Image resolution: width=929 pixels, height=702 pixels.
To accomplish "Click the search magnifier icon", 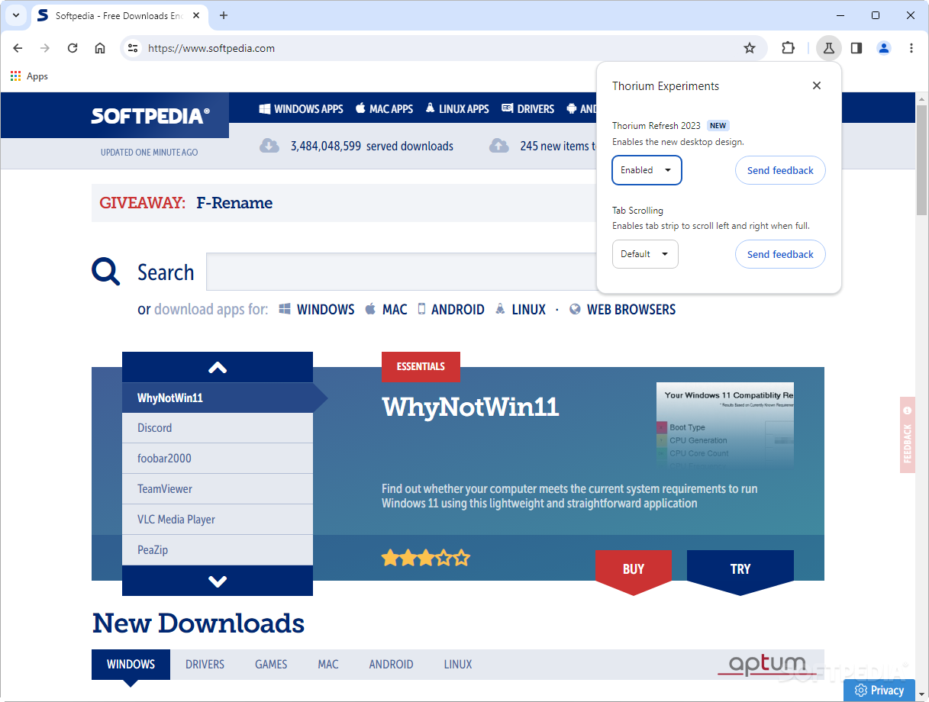I will (106, 271).
